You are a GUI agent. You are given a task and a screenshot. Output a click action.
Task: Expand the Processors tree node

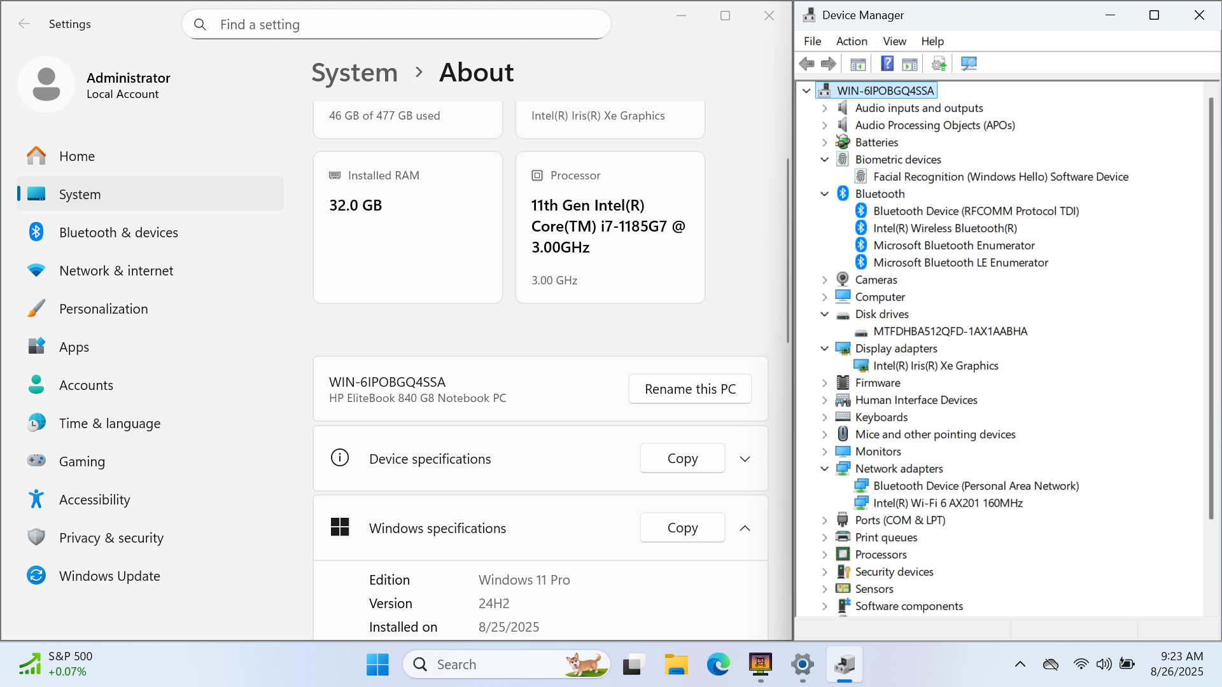[825, 555]
